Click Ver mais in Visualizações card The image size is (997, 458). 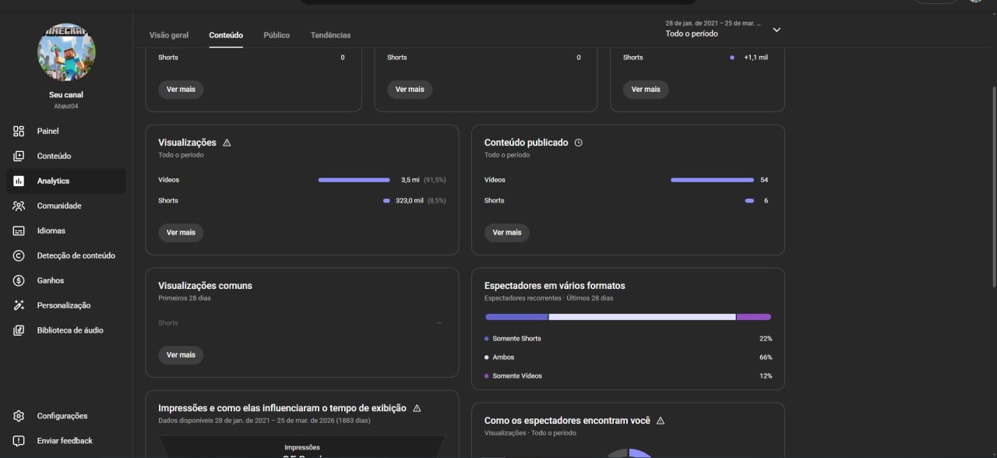[181, 232]
